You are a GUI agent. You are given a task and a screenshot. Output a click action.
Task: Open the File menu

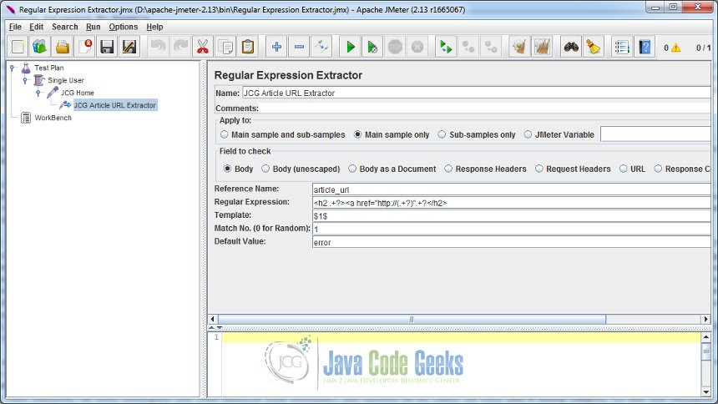[x=15, y=27]
